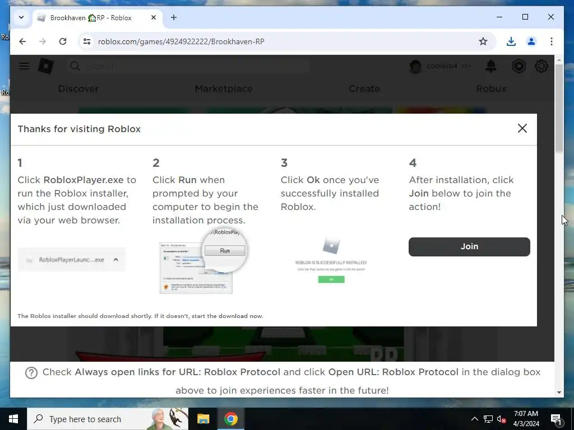This screenshot has width=574, height=430.
Task: Open the Robux tab
Action: click(x=491, y=89)
